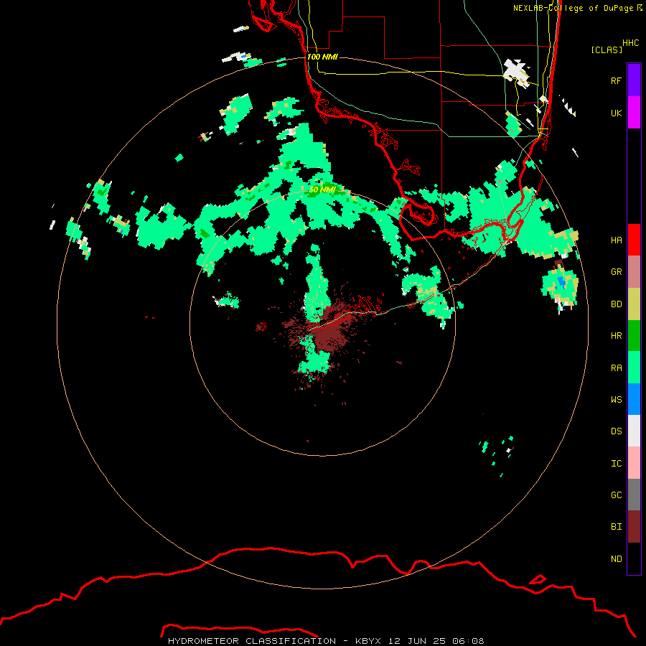Click the HYDROMETEOR CLASSIFICATION title text
This screenshot has width=646, height=646.
tap(252, 641)
